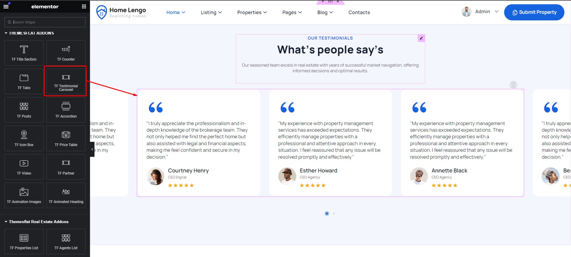
Task: Click Esther Howard's name
Action: tap(318, 171)
